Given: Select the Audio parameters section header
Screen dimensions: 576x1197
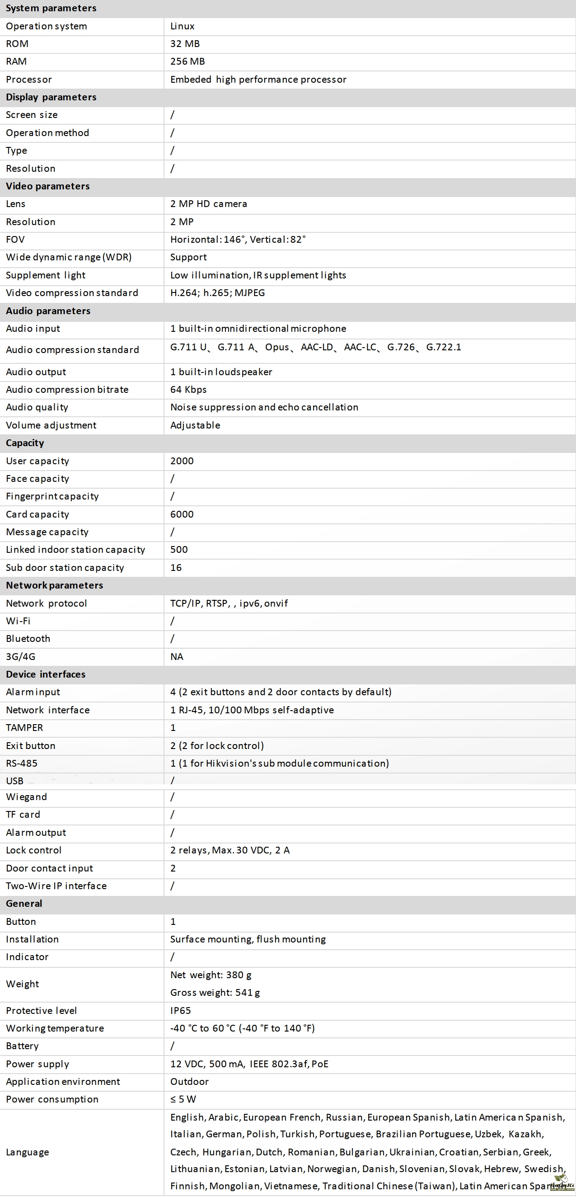Looking at the screenshot, I should coord(48,311).
